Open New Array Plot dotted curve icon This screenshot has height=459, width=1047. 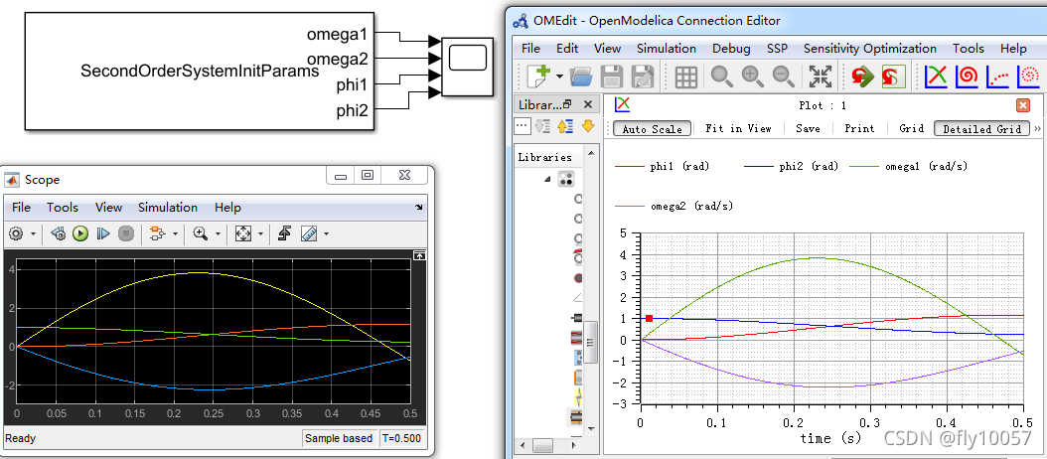tap(998, 76)
